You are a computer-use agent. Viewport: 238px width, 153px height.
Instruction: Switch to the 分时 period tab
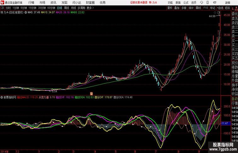8,8
